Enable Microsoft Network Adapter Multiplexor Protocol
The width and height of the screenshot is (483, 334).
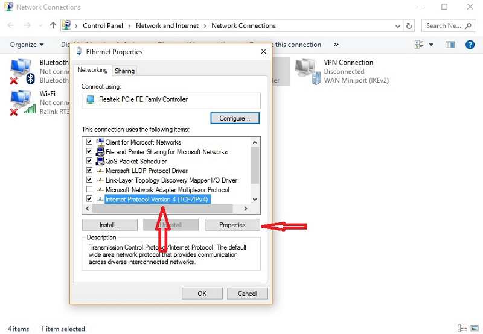coord(89,189)
